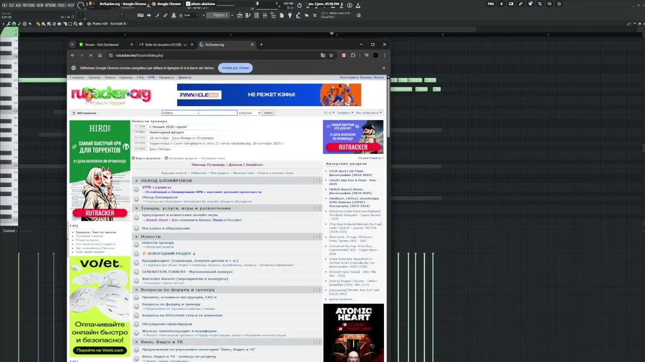Open 'Пополнить баланс Steam' link

pos(362,77)
